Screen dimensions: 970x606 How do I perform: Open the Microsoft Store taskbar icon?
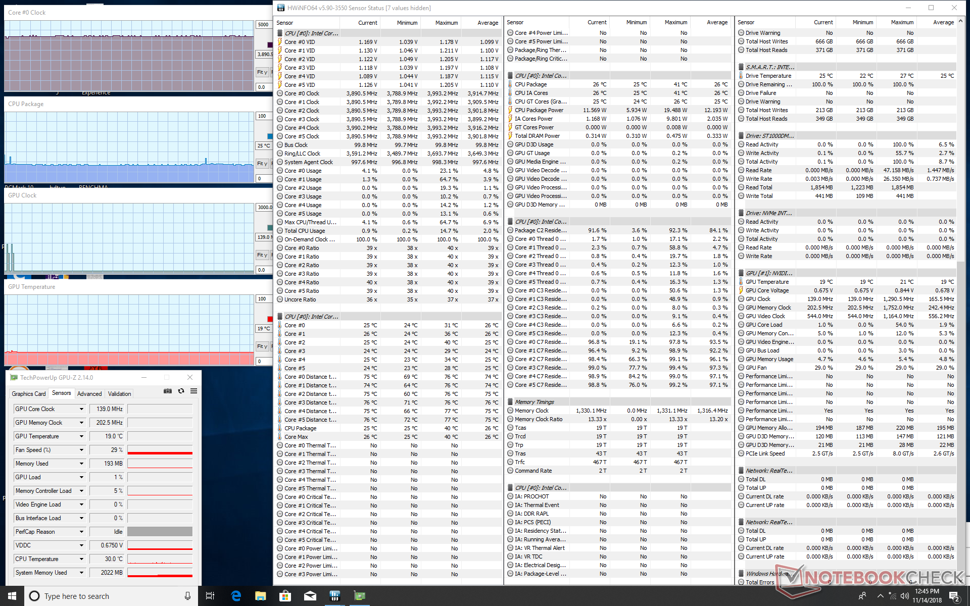tap(285, 596)
